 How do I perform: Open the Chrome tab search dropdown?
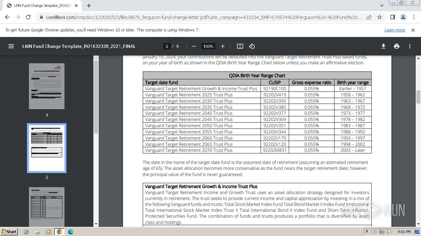[x=382, y=6]
